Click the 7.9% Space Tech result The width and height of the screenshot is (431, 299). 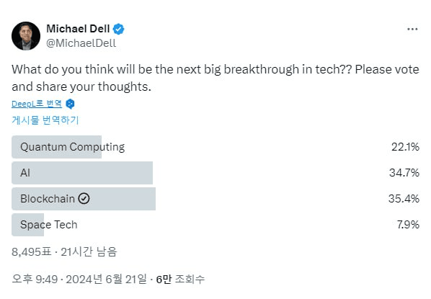tap(408, 225)
